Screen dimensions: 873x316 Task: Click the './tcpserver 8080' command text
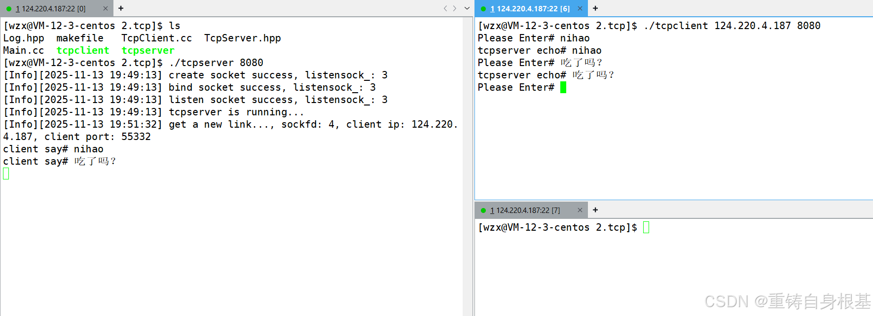pos(216,63)
